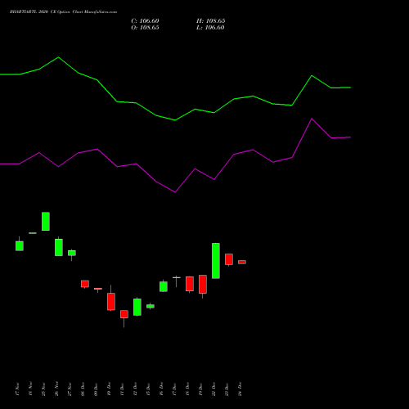Click the red candle above 23 Dec
The height and width of the screenshot is (409, 409).
click(x=229, y=259)
